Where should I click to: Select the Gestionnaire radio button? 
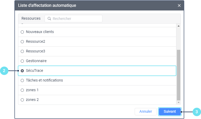click(22, 61)
